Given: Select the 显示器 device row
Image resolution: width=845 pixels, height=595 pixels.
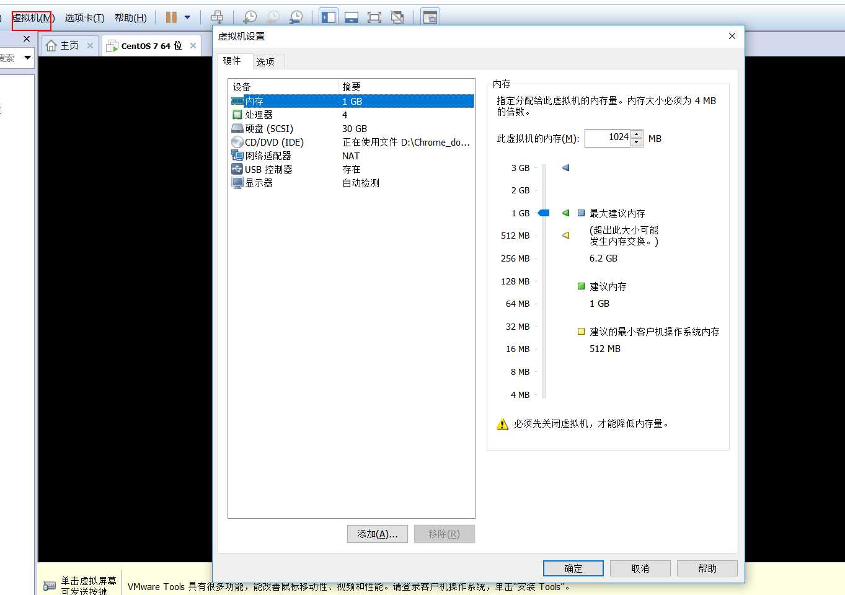Looking at the screenshot, I should click(352, 183).
